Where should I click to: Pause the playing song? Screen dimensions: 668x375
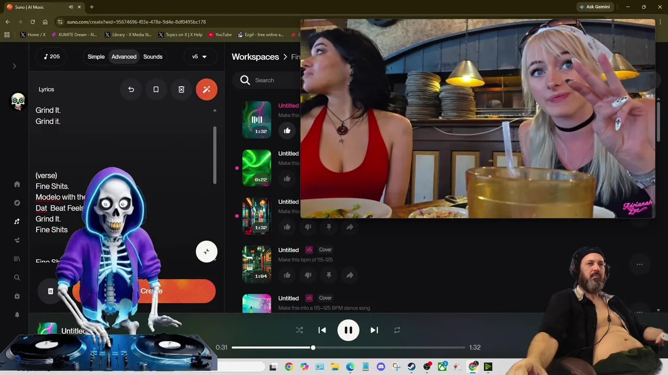[348, 330]
